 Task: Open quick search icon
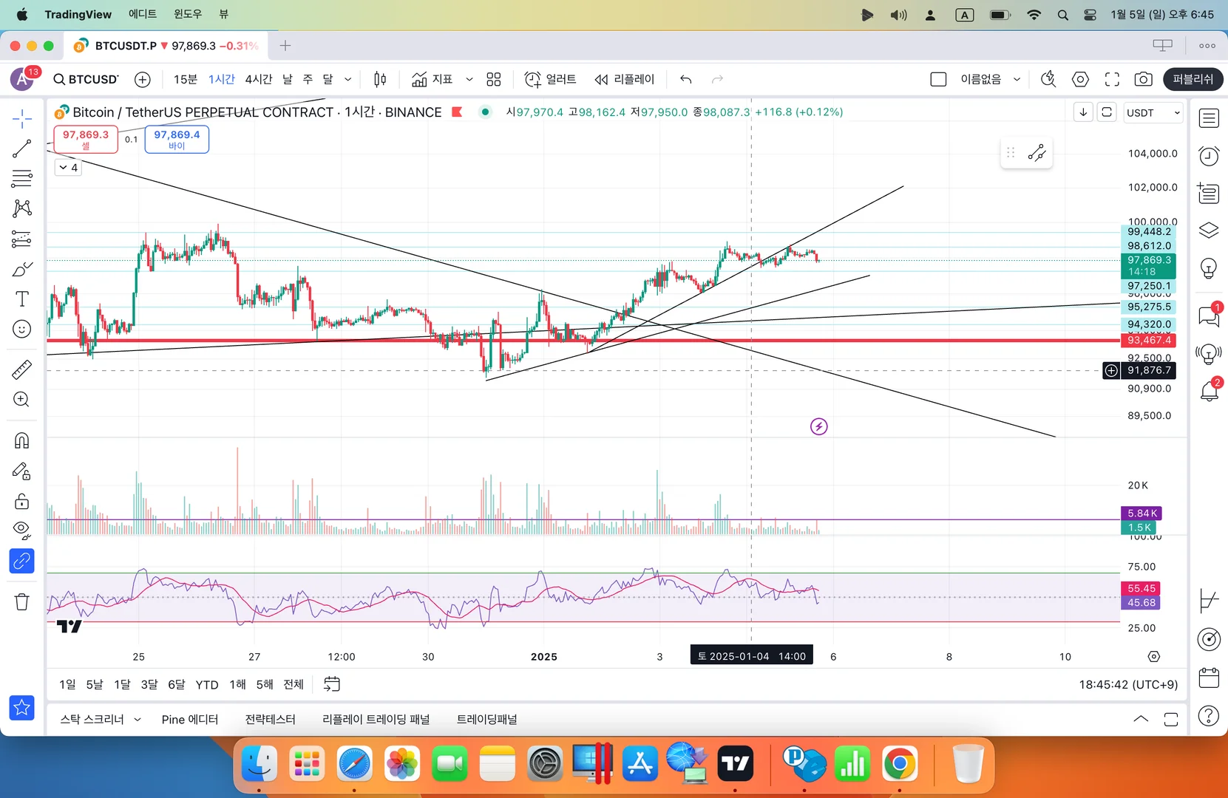(1048, 79)
